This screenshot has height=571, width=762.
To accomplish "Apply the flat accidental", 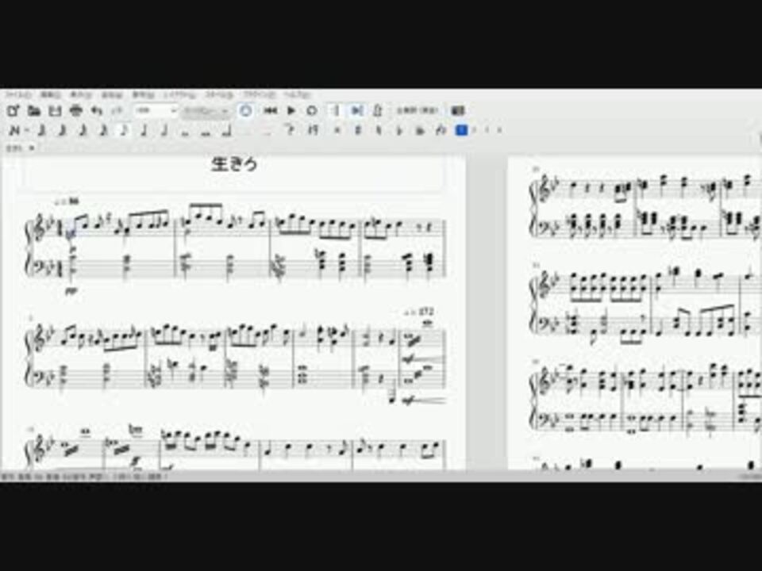I will [400, 130].
